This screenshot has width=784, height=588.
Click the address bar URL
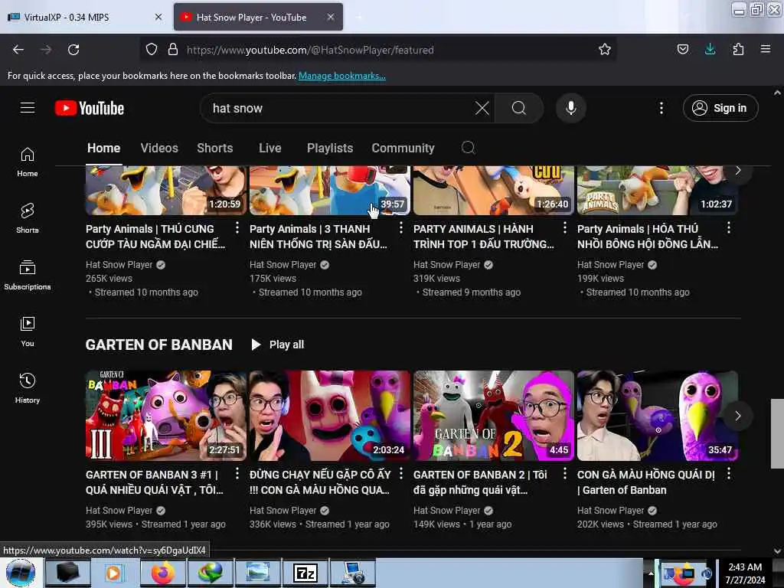(310, 50)
